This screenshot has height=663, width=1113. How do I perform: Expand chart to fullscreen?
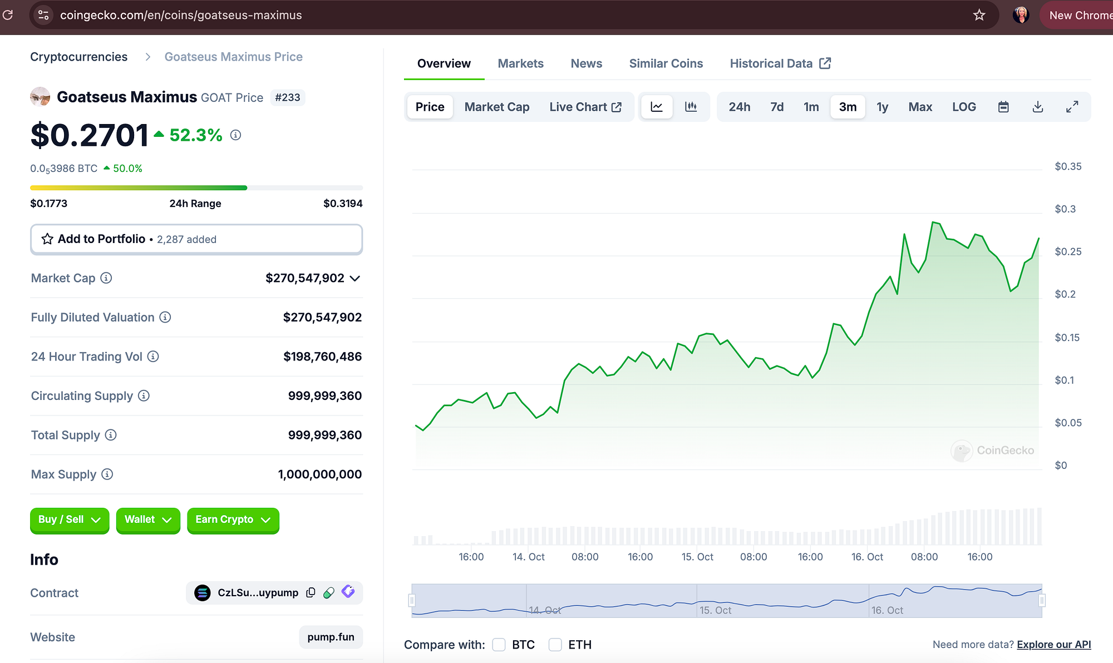1072,107
